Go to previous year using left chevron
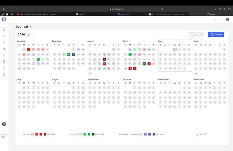 28,34
